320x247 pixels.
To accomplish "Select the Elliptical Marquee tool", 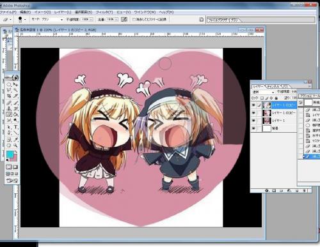I will click(9, 84).
